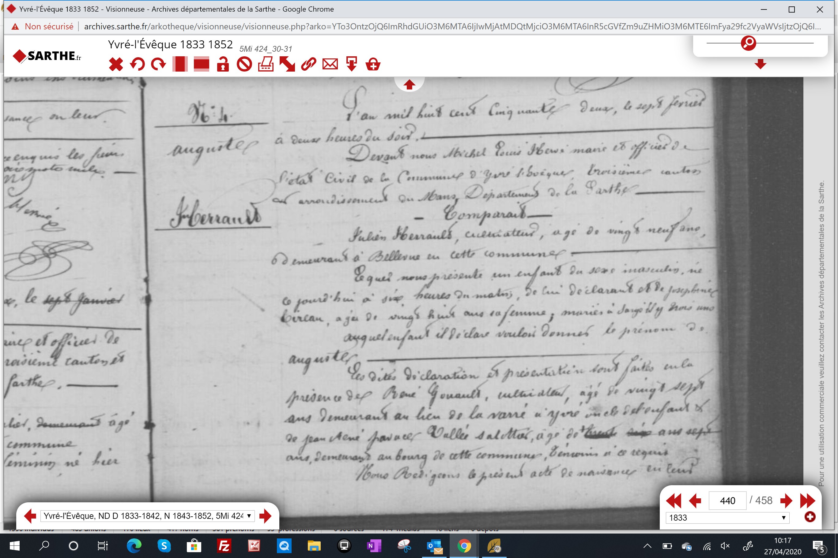Click the page number field showing 440

[727, 501]
